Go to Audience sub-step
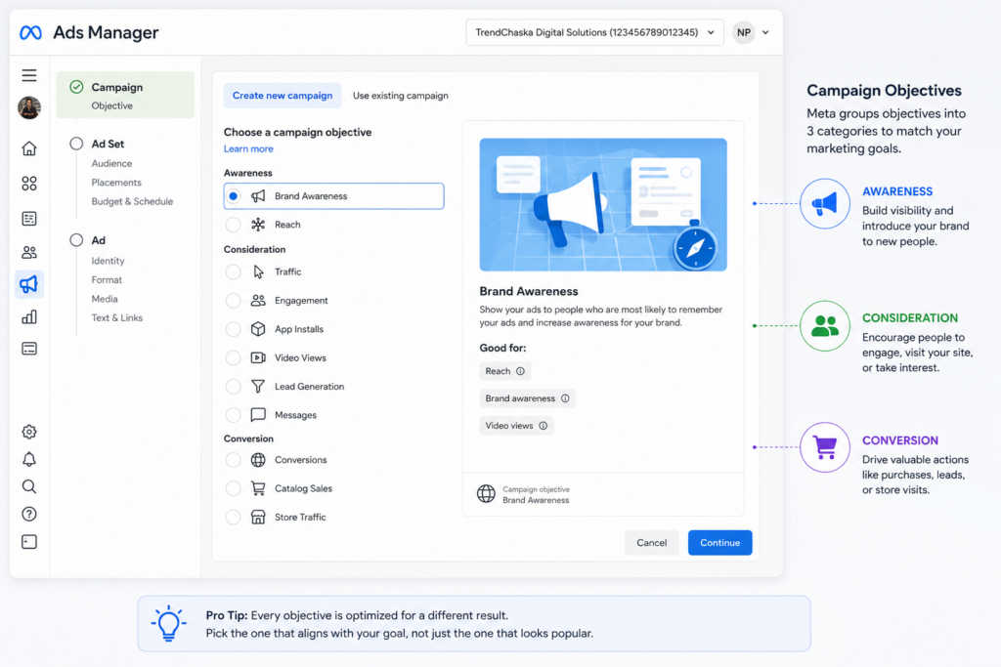The height and width of the screenshot is (667, 1001). point(111,164)
